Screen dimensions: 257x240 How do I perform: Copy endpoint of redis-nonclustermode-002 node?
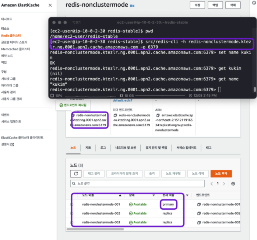[199, 213]
